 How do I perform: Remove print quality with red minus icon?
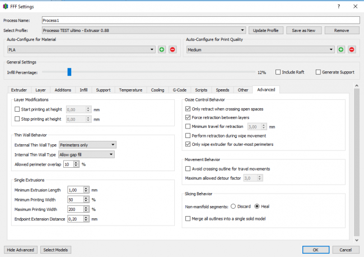[352, 49]
